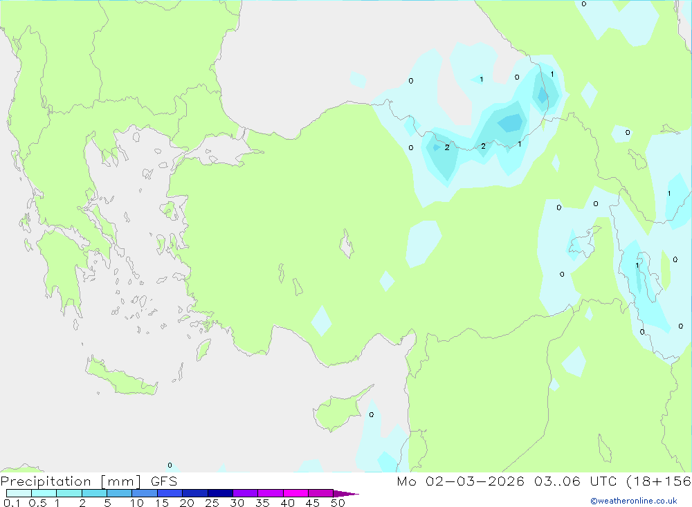Screen dimensions: 692x507
Task: Click the above-50 mm arrow tip of legend
Action: click(x=346, y=494)
